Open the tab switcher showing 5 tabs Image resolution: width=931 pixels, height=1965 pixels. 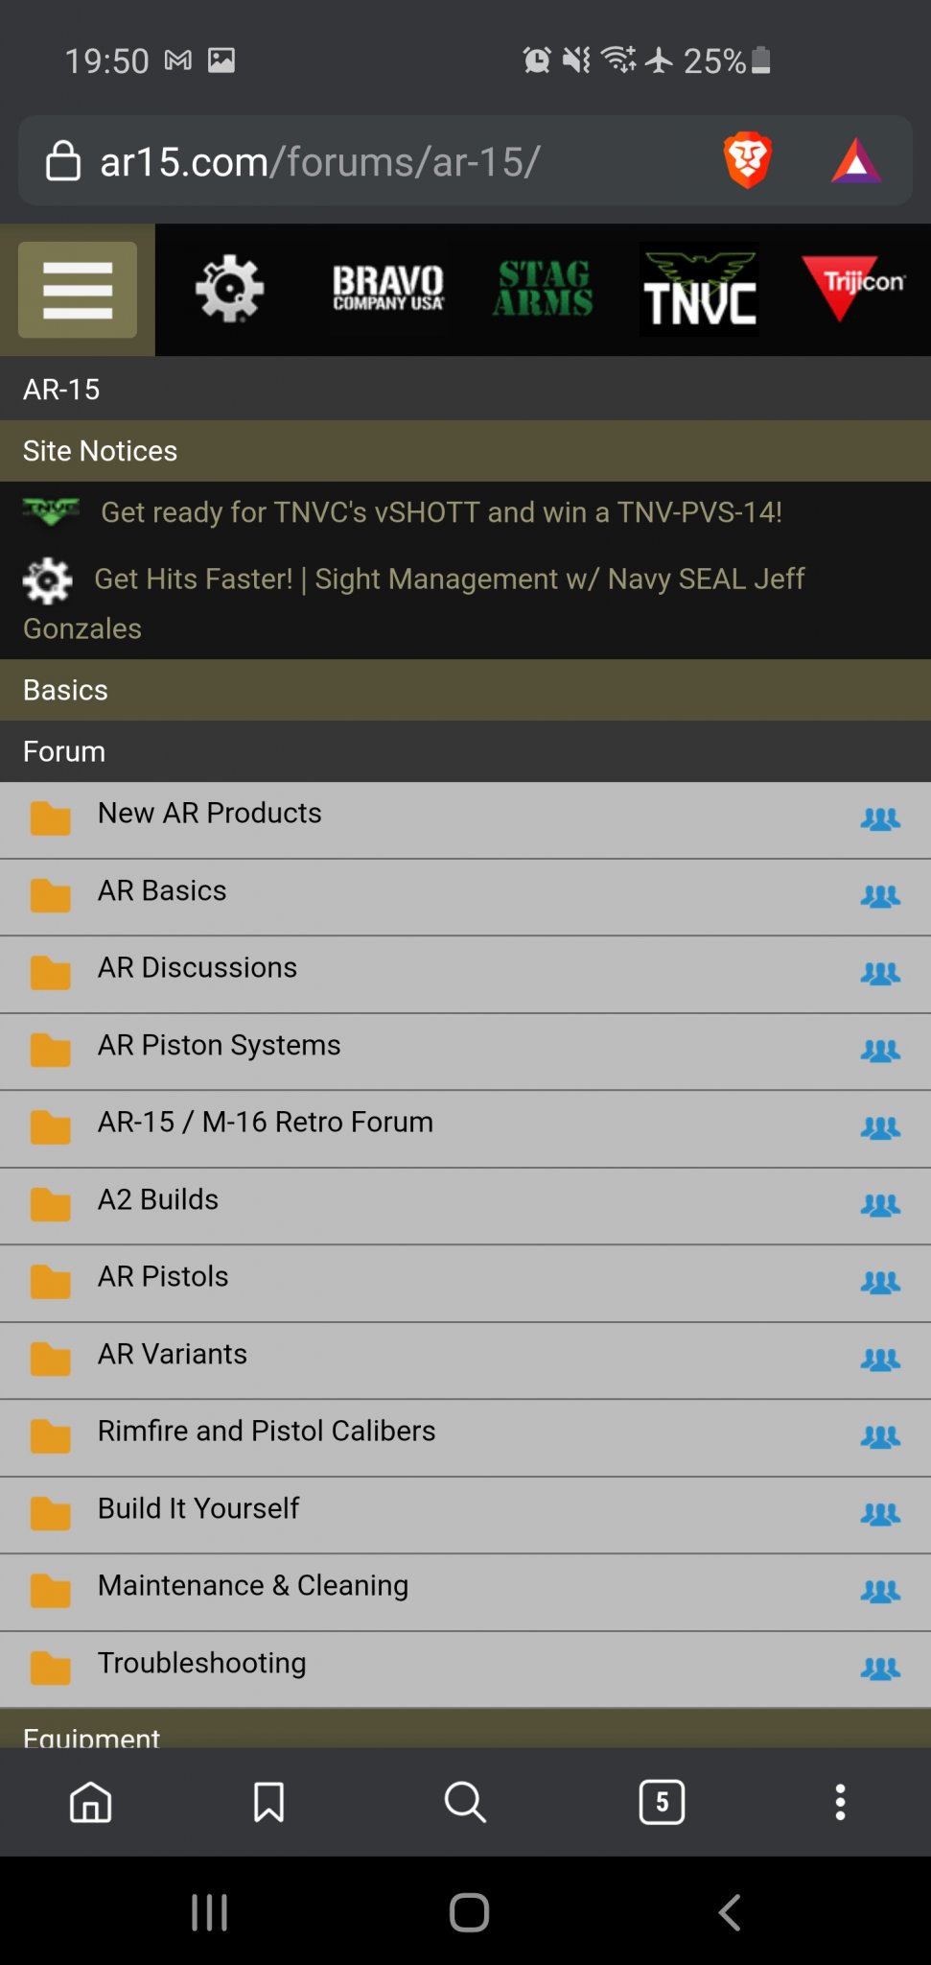(662, 1802)
